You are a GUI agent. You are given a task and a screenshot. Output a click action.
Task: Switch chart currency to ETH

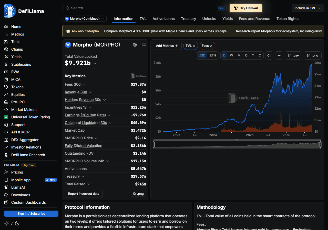pos(213,55)
